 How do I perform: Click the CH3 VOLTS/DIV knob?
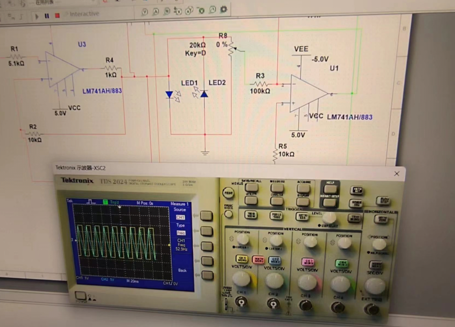pyautogui.click(x=307, y=282)
